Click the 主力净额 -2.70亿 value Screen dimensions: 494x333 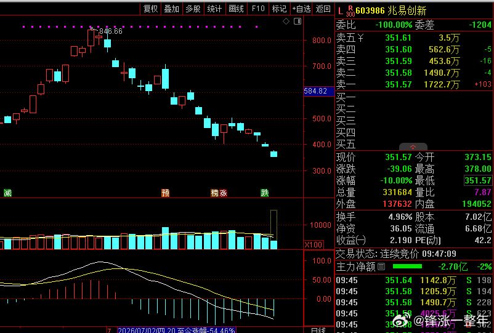point(453,267)
